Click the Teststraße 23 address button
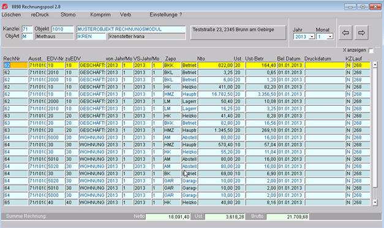The width and height of the screenshot is (384, 228). point(238,32)
